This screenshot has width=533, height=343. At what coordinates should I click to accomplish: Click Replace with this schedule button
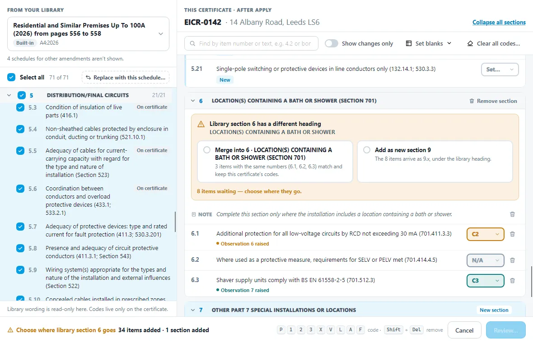pos(126,78)
